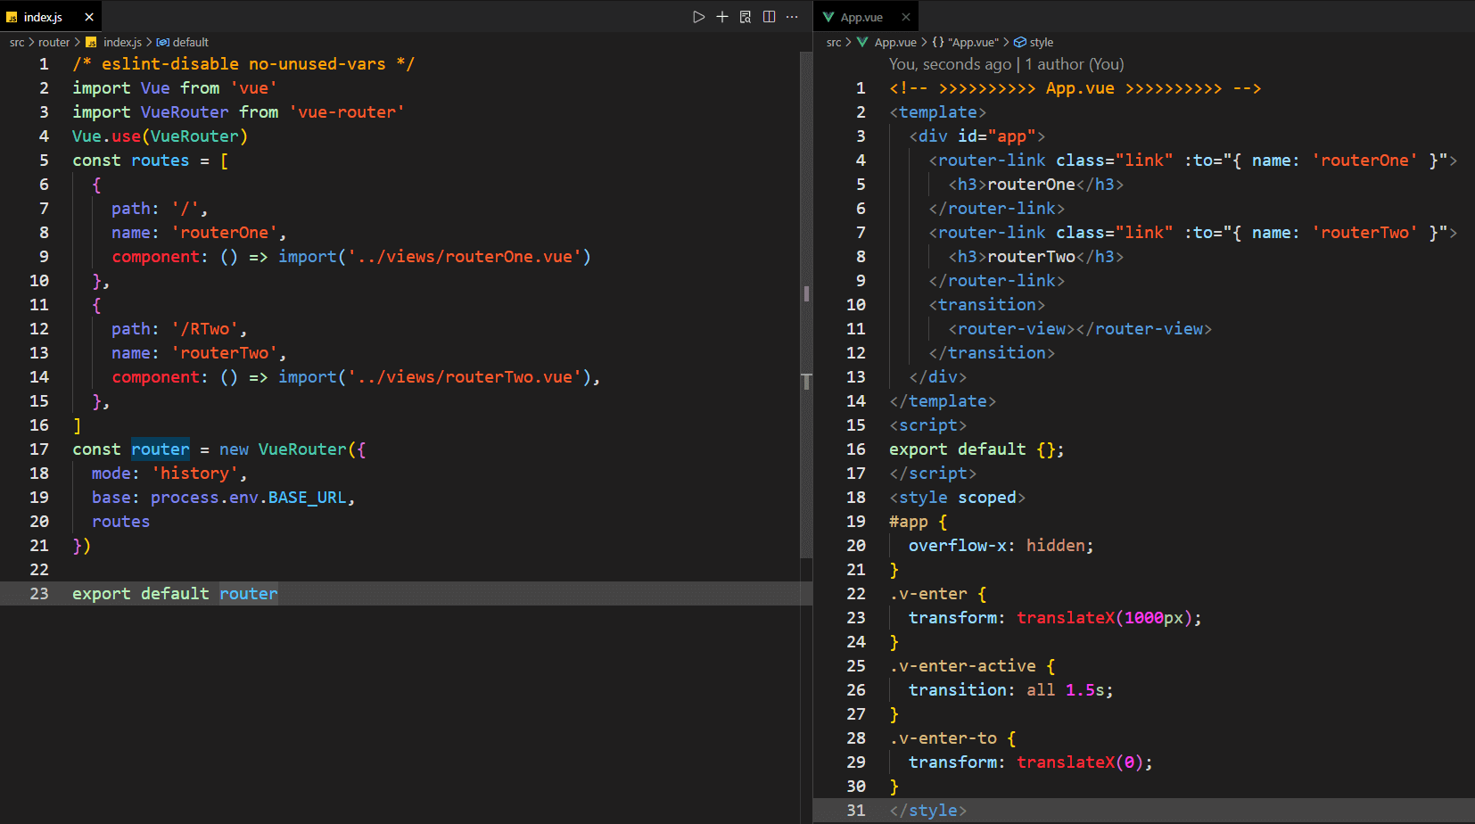Open the default symbol breadcrumb

click(x=190, y=42)
